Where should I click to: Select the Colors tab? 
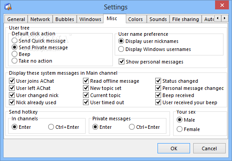[136, 19]
